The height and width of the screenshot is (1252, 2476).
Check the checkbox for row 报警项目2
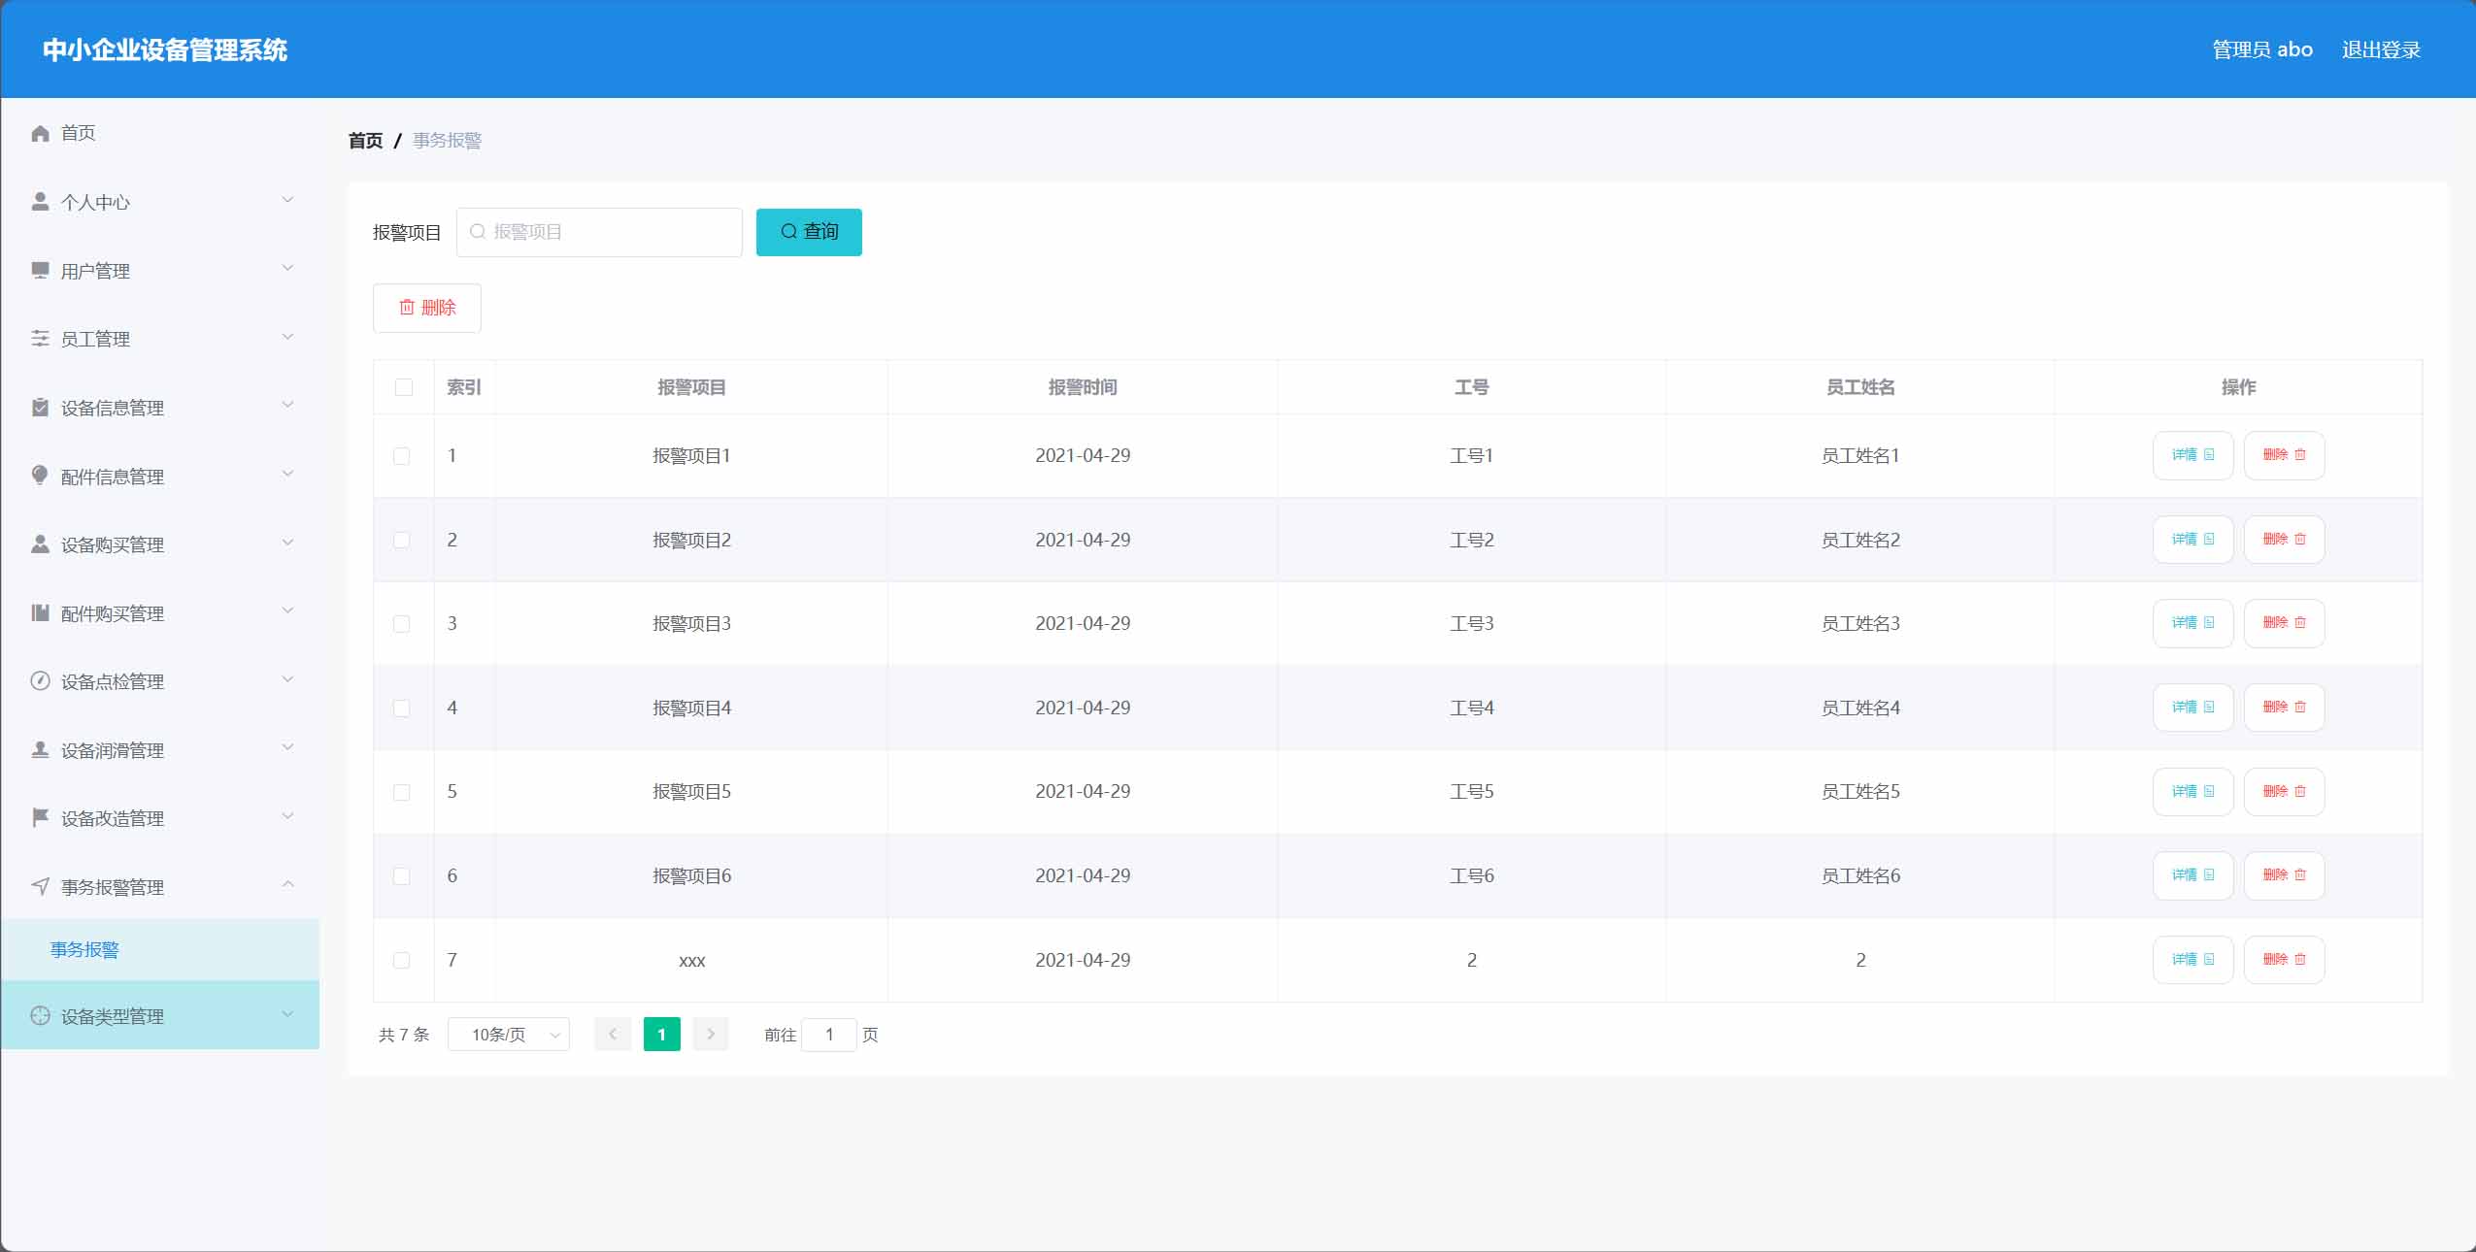point(401,540)
